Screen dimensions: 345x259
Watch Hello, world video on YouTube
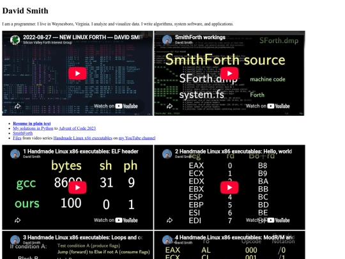[268, 220]
